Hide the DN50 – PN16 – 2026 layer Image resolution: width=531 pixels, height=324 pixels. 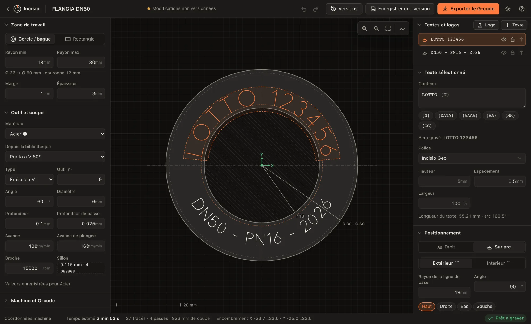pos(503,53)
